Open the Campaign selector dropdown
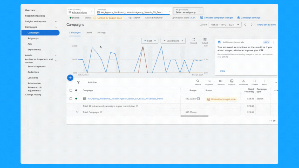 (133, 11)
